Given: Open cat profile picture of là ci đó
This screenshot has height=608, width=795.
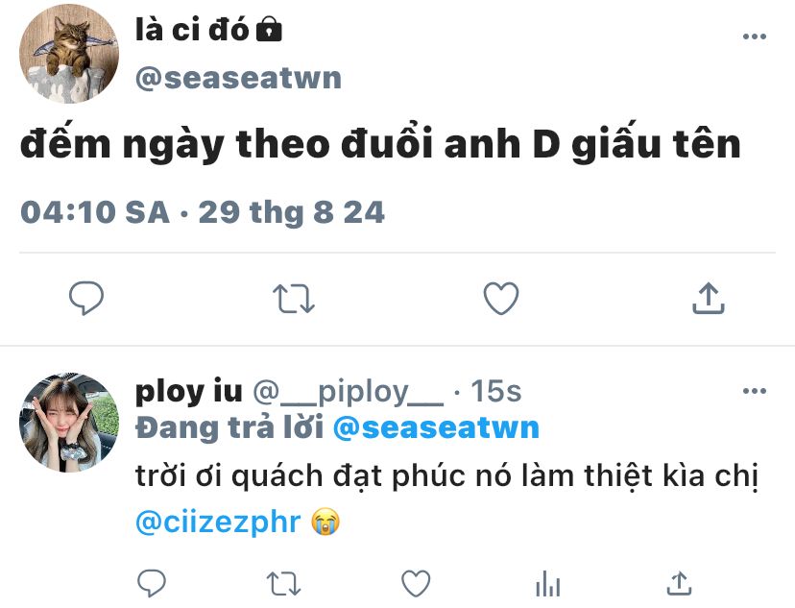Looking at the screenshot, I should tap(69, 54).
